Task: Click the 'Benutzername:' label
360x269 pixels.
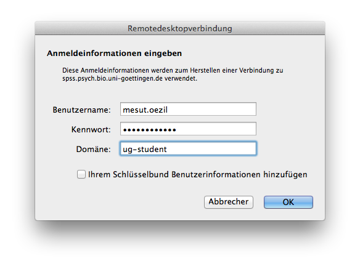Action: [x=82, y=110]
